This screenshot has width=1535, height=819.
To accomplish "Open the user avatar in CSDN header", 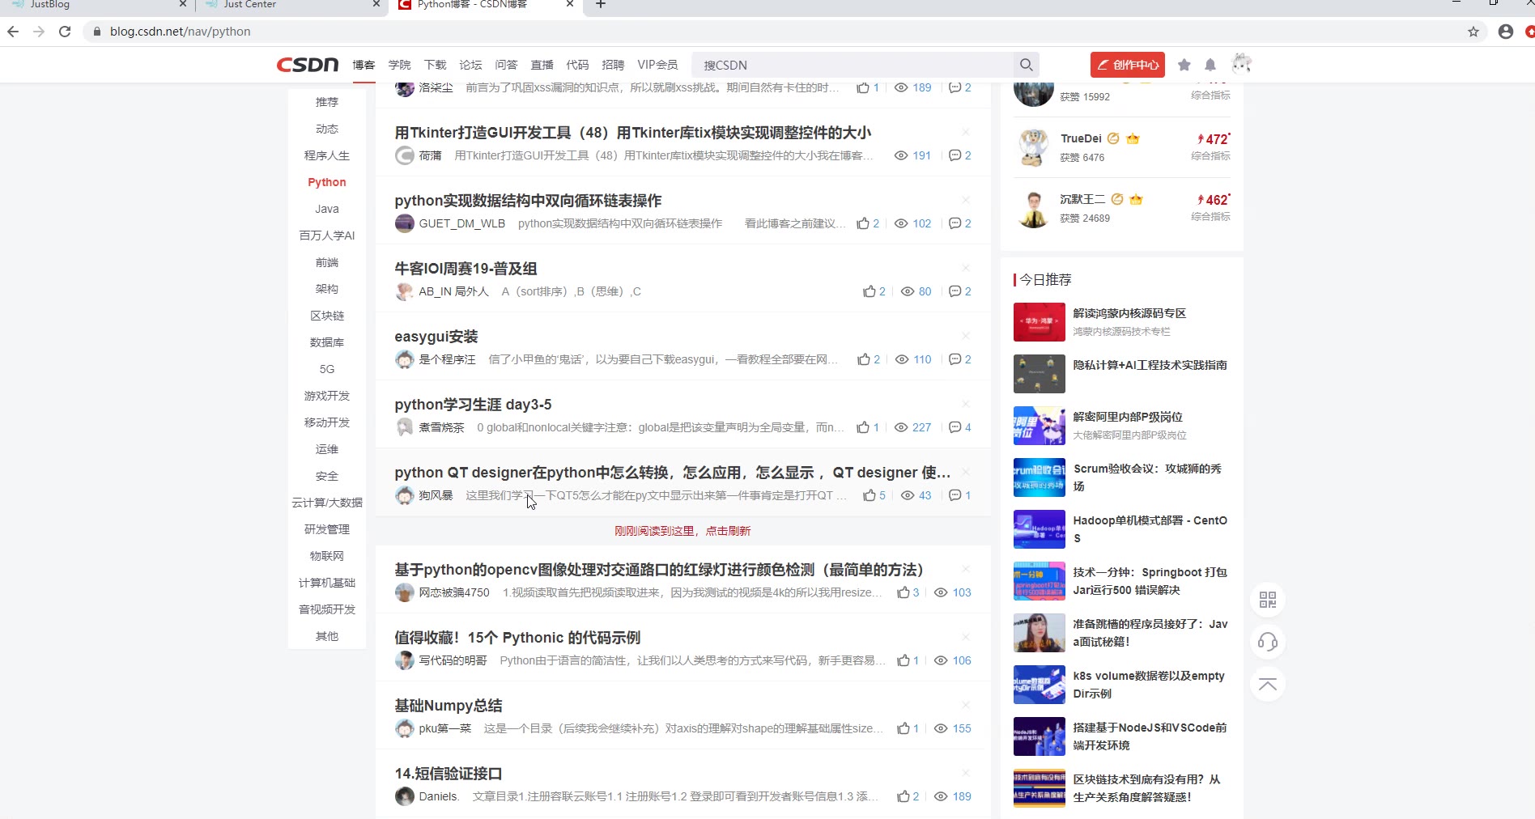I will point(1241,64).
